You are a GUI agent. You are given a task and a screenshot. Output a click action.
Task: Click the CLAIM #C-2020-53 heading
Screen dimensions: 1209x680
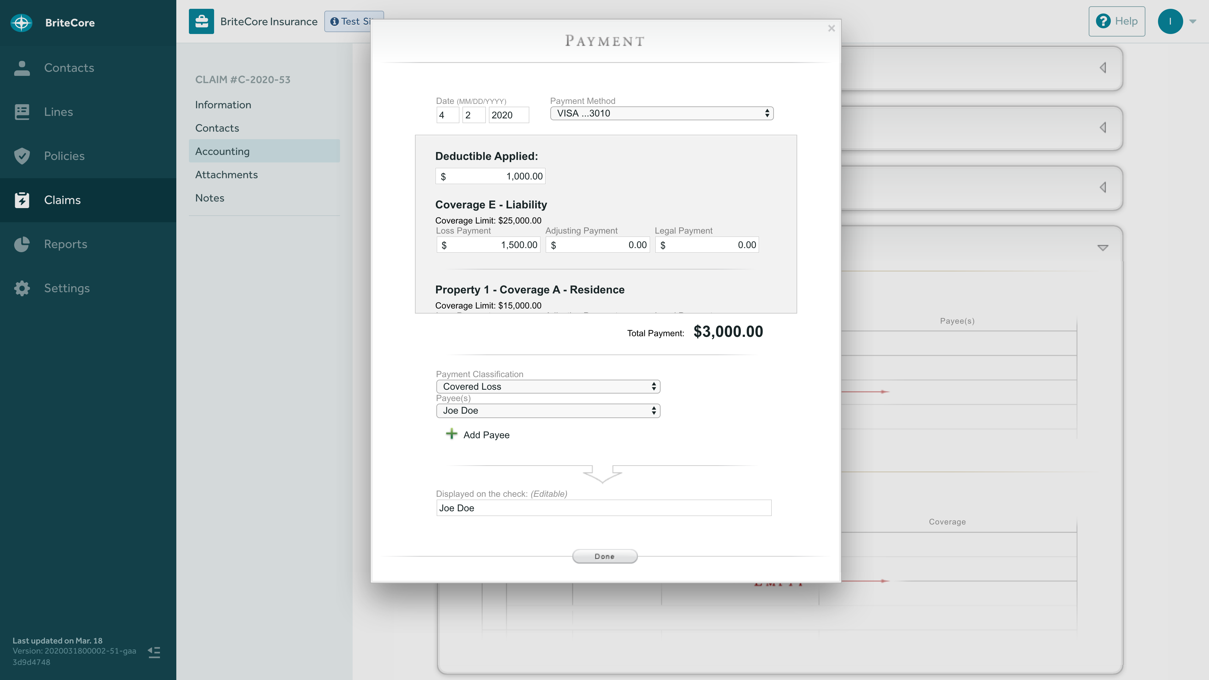click(243, 80)
